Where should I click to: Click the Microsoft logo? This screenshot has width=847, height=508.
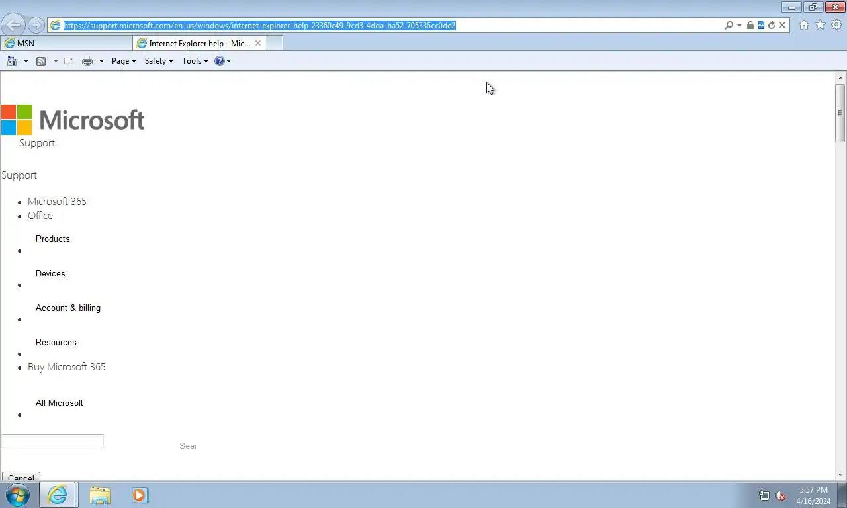73,120
